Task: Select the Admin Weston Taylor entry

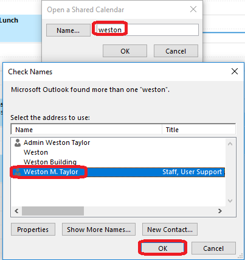Action: 119,142
